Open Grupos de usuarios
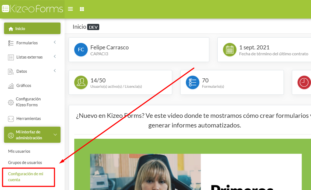The image size is (311, 190). coord(25,162)
